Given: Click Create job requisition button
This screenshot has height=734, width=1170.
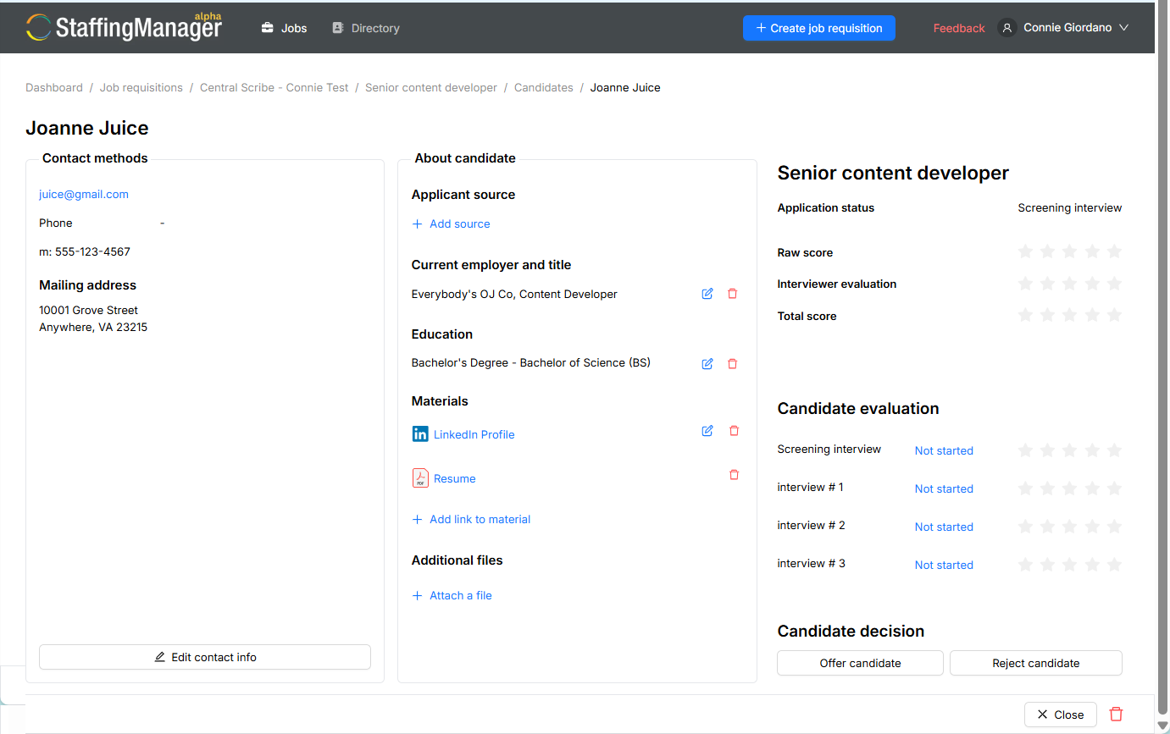Looking at the screenshot, I should (819, 28).
